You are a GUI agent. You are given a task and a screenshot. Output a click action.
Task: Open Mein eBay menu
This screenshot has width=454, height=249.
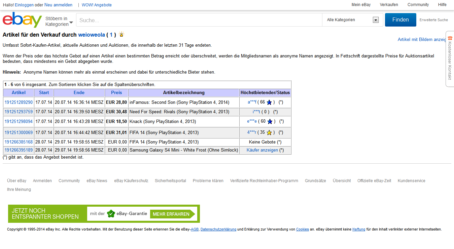pyautogui.click(x=361, y=5)
